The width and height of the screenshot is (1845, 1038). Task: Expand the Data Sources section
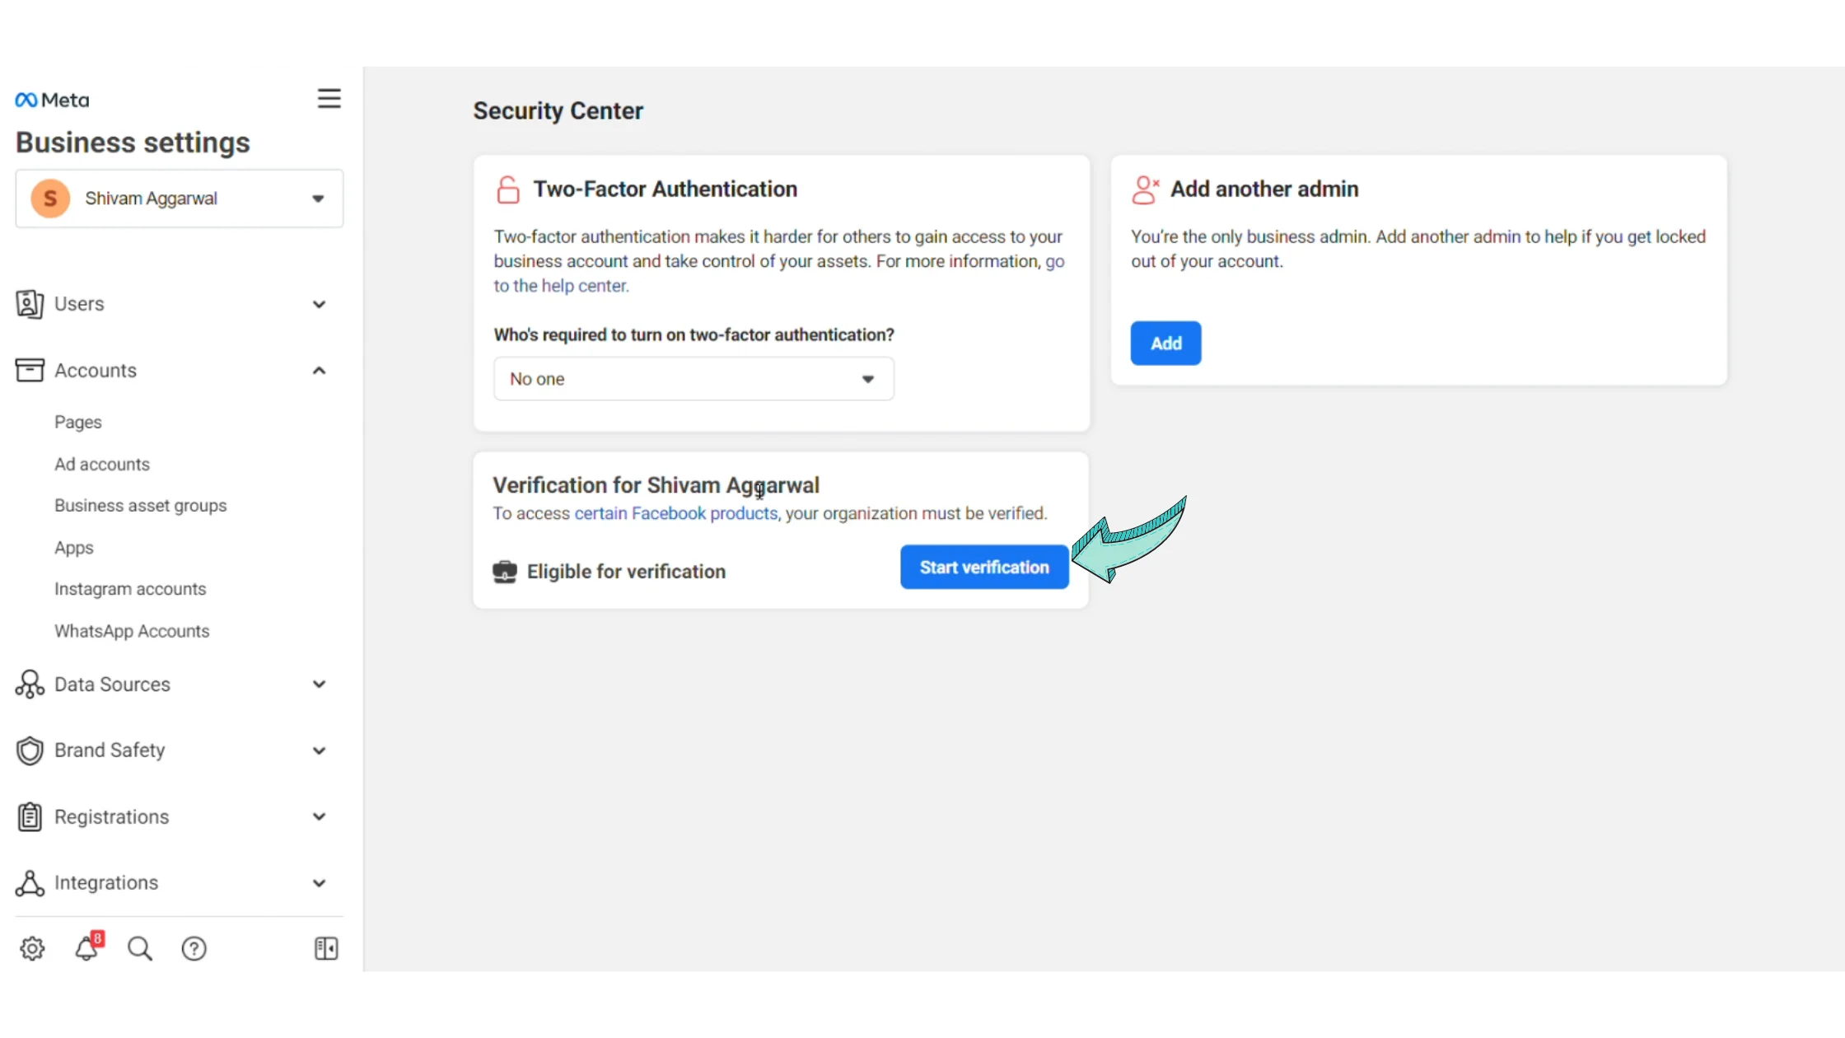tap(319, 685)
